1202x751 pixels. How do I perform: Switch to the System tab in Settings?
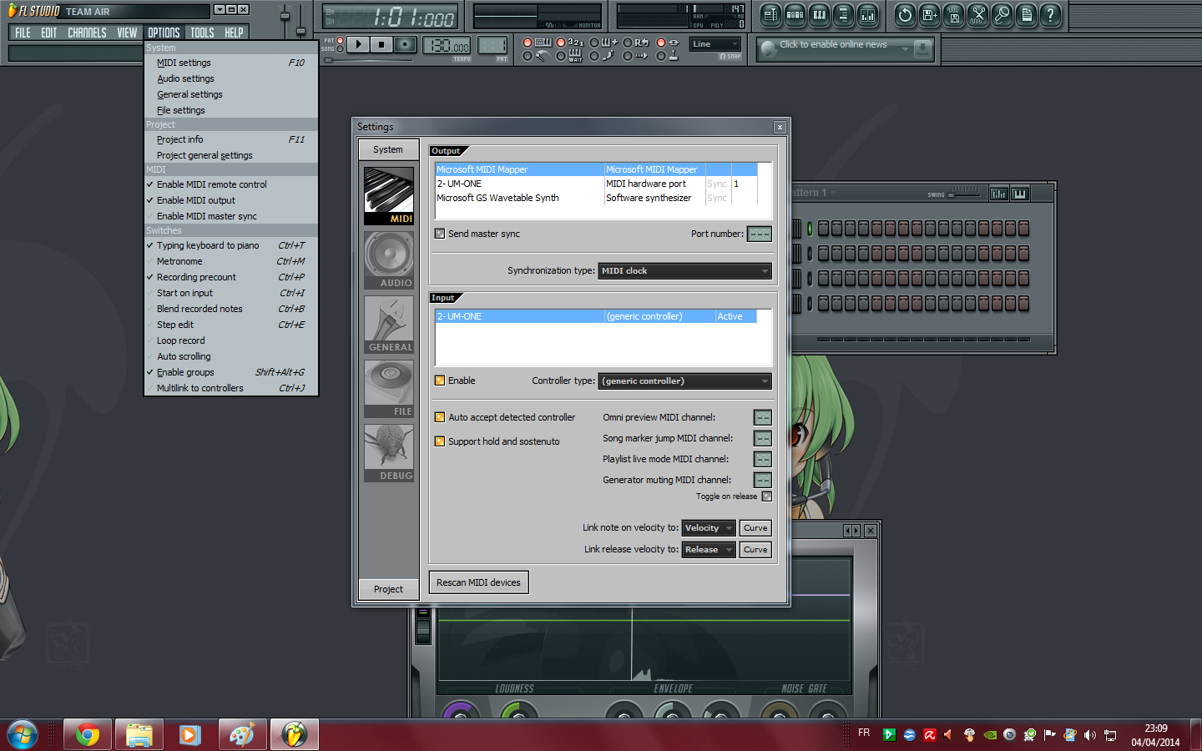[x=388, y=149]
